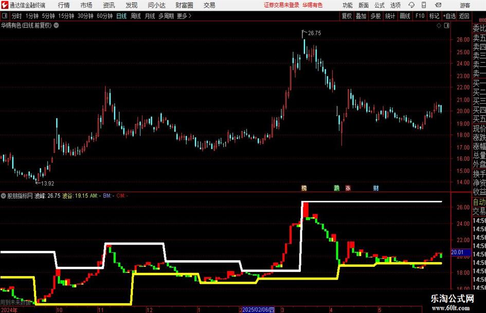Image resolution: width=486 pixels, height=313 pixels.
Task: Switch to the 5分钟 period tab
Action: click(x=48, y=16)
